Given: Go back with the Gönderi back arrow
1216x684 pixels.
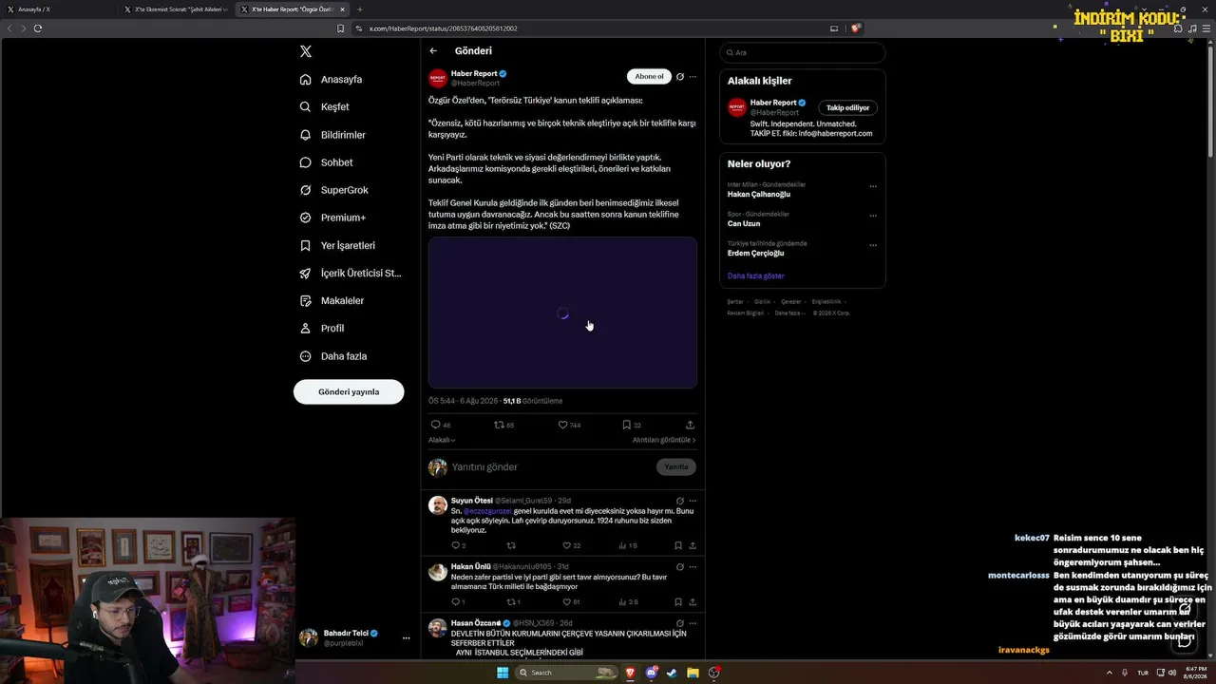Looking at the screenshot, I should pos(433,51).
